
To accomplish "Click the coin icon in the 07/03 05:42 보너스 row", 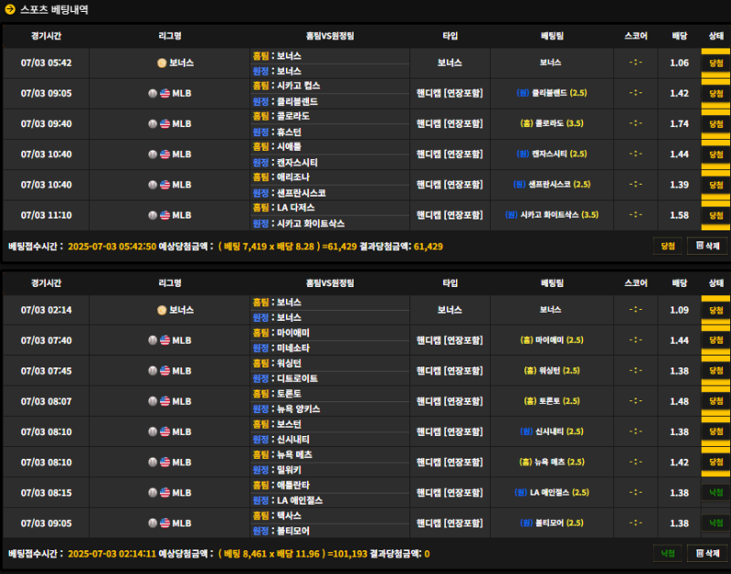I will [162, 63].
